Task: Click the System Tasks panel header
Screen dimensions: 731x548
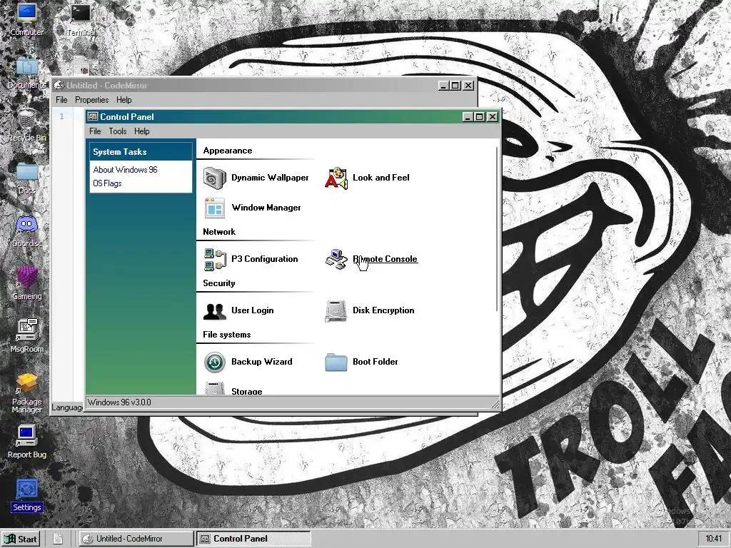Action: (x=141, y=152)
